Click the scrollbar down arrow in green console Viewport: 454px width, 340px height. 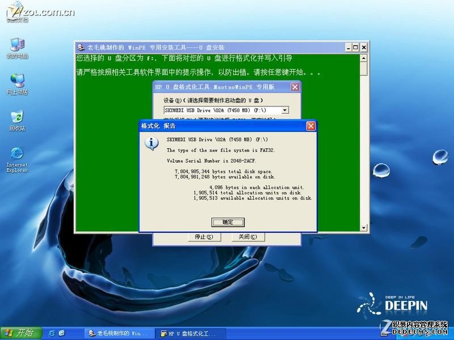tap(364, 228)
